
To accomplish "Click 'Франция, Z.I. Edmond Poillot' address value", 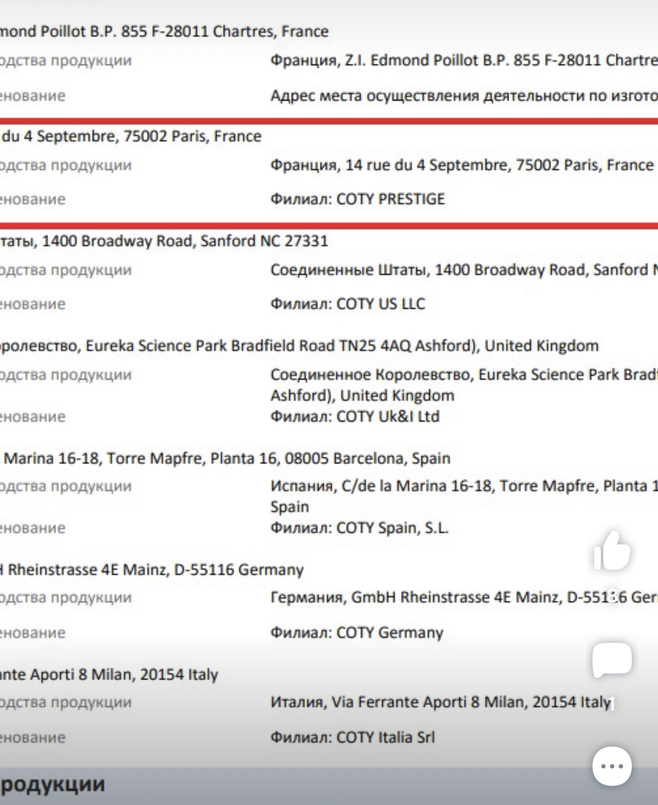I will (x=464, y=60).
